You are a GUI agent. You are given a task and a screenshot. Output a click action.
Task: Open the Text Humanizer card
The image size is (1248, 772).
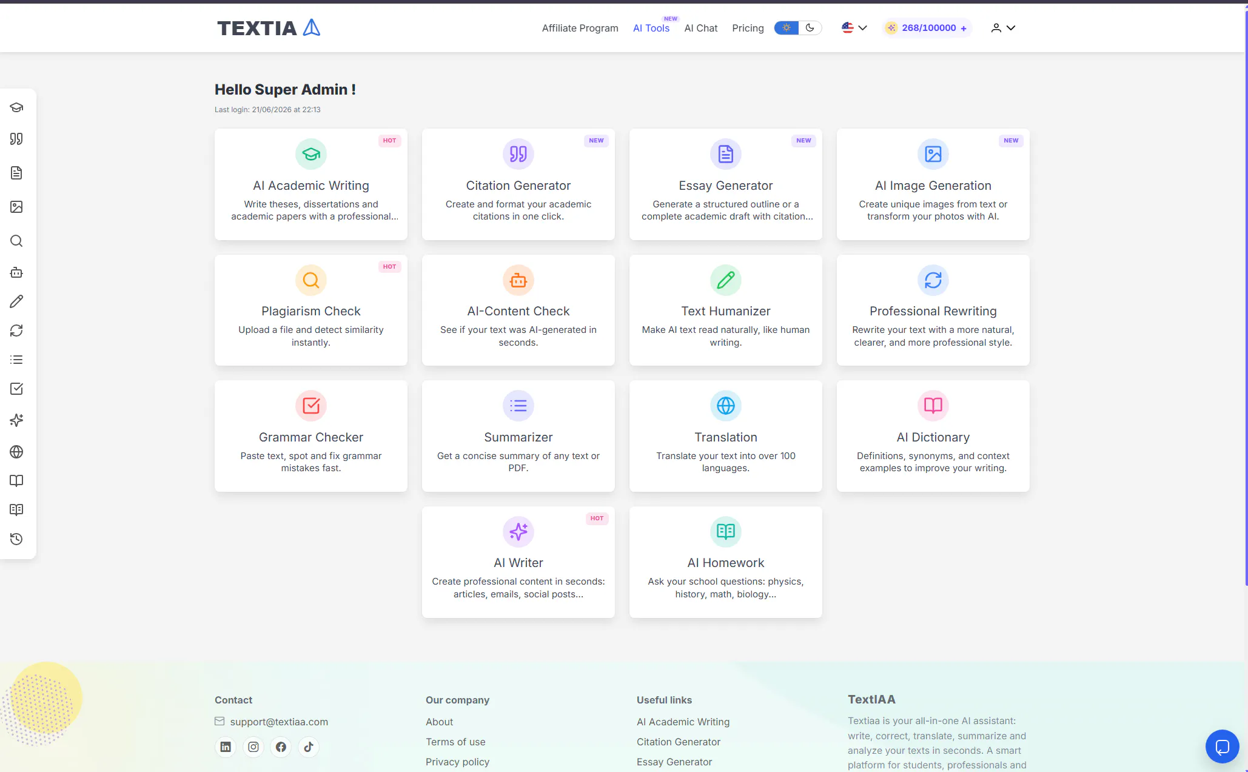(x=726, y=310)
